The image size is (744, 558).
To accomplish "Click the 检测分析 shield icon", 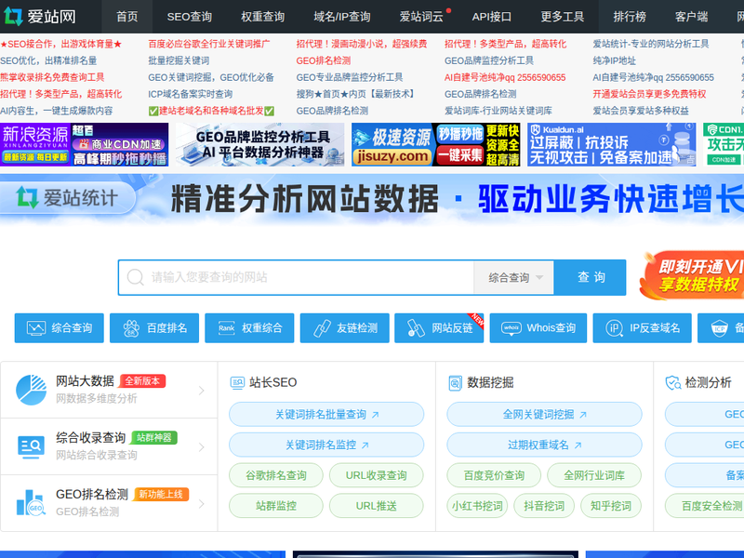I will tap(672, 382).
